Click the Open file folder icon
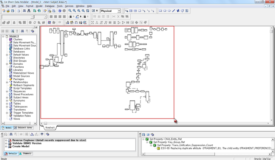The height and width of the screenshot is (160, 275). pos(8,11)
